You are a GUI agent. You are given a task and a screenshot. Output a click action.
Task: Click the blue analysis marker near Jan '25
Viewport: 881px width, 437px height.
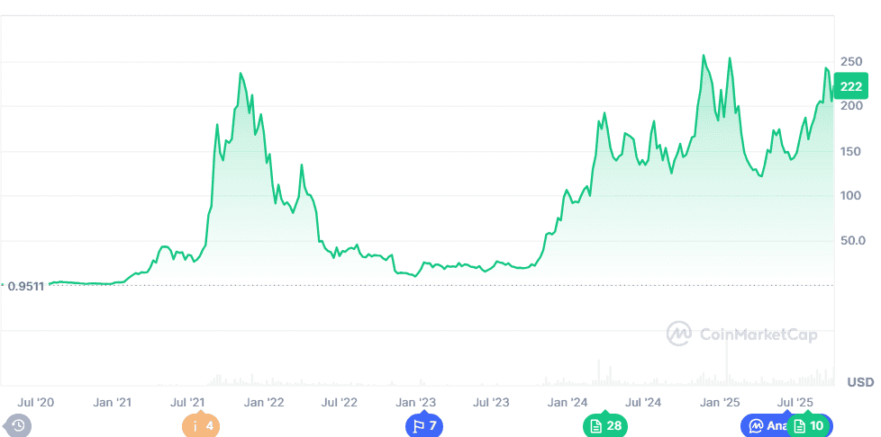(x=761, y=425)
